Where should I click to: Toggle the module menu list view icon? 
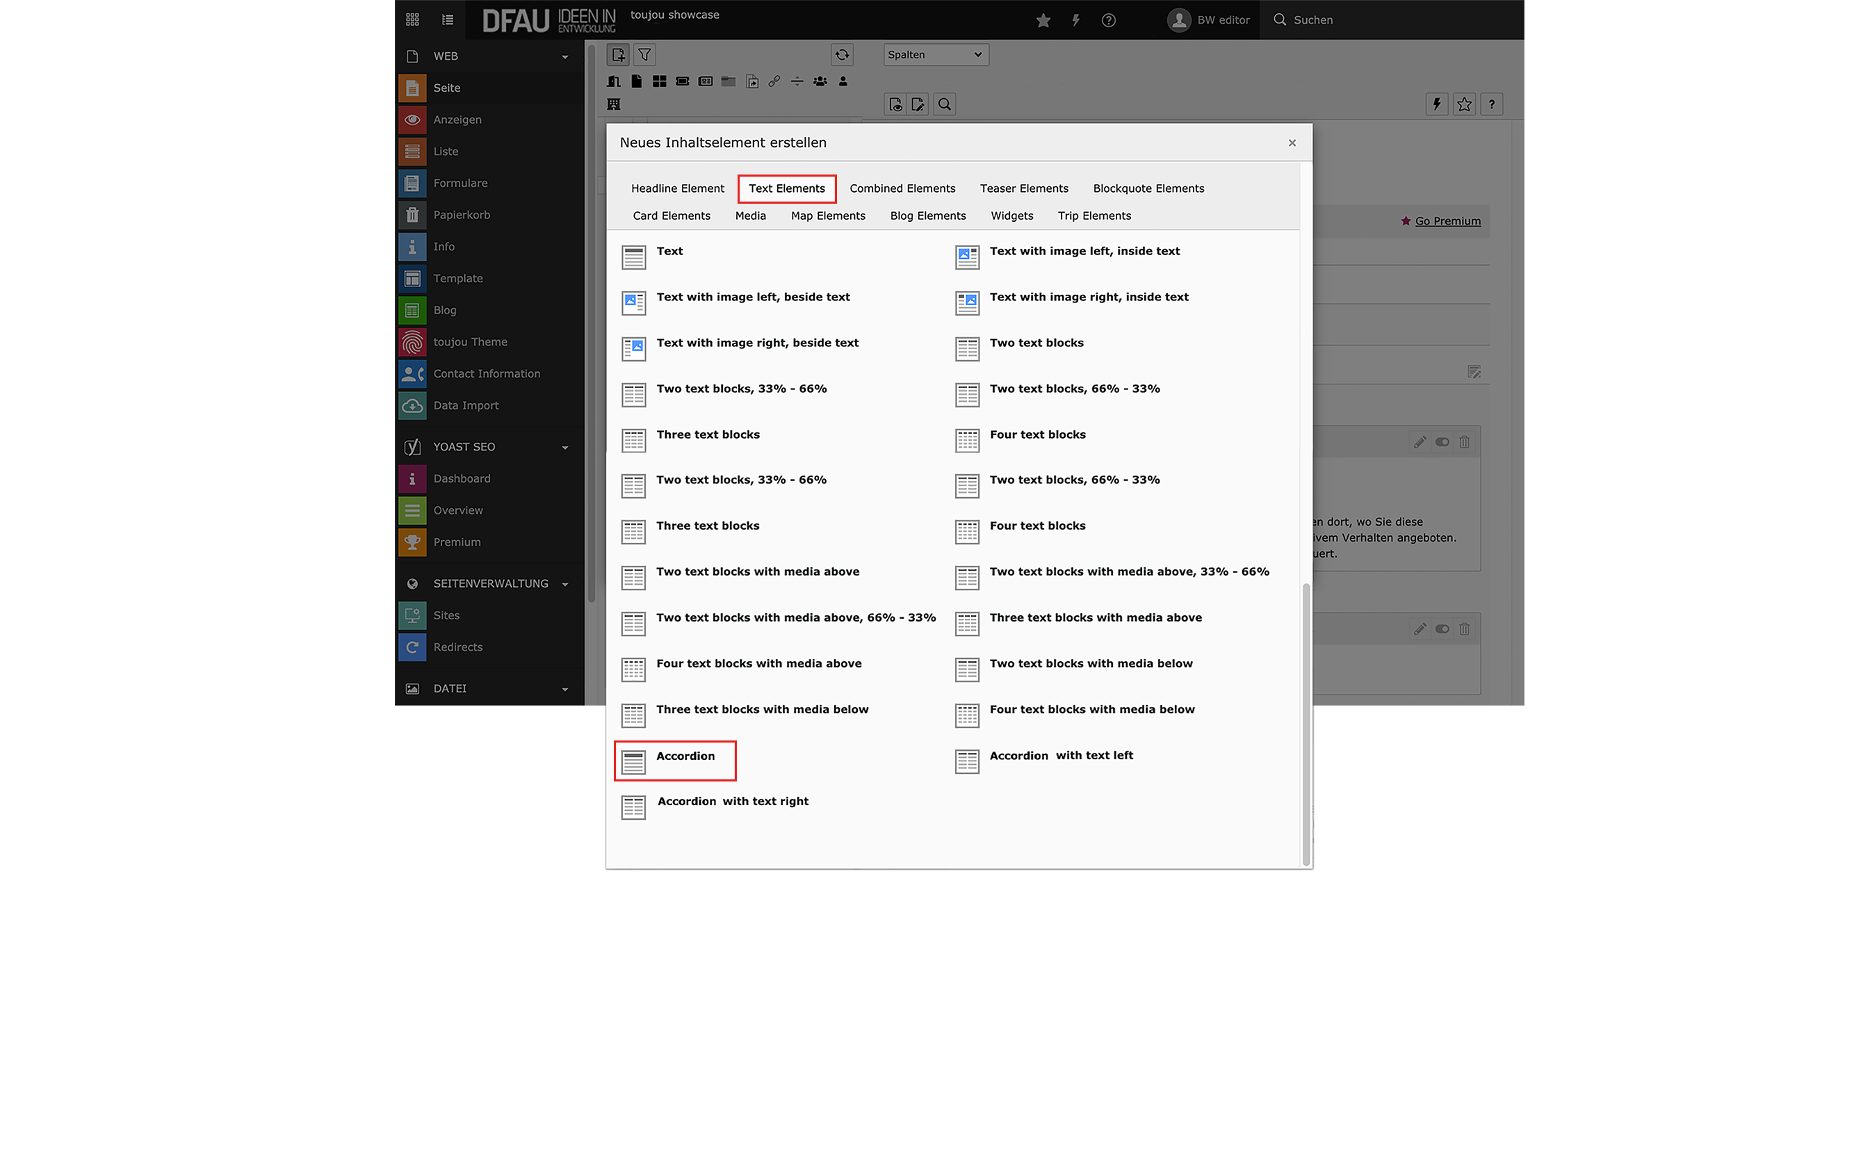click(x=448, y=19)
